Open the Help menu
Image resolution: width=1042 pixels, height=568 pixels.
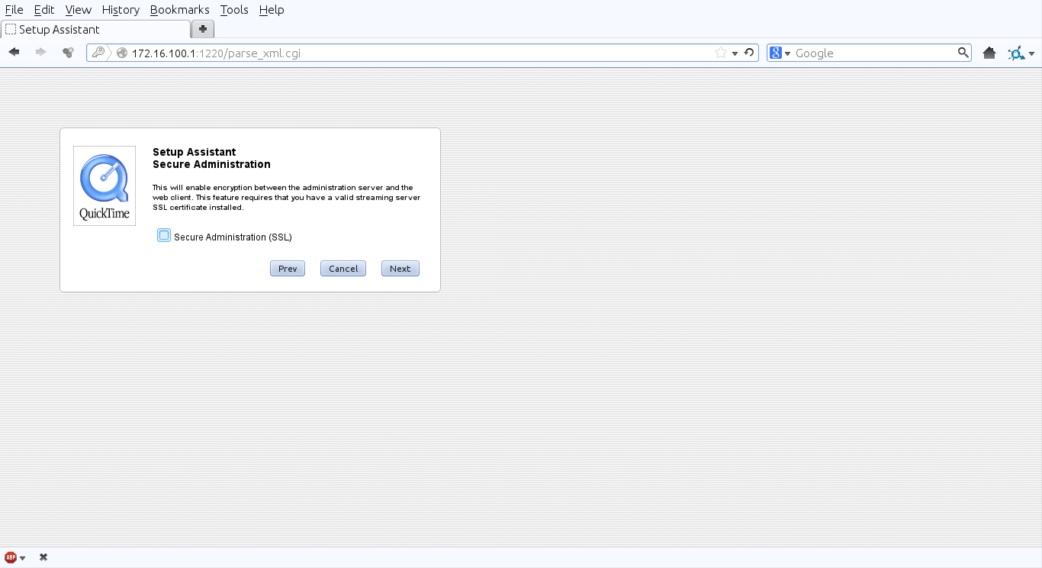(x=272, y=10)
